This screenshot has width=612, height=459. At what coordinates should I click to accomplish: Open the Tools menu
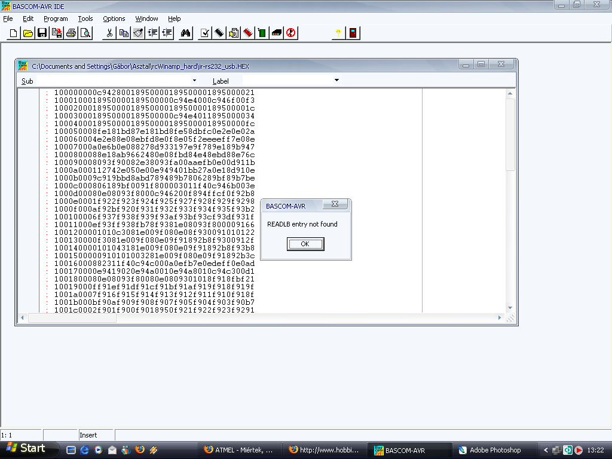[x=85, y=19]
